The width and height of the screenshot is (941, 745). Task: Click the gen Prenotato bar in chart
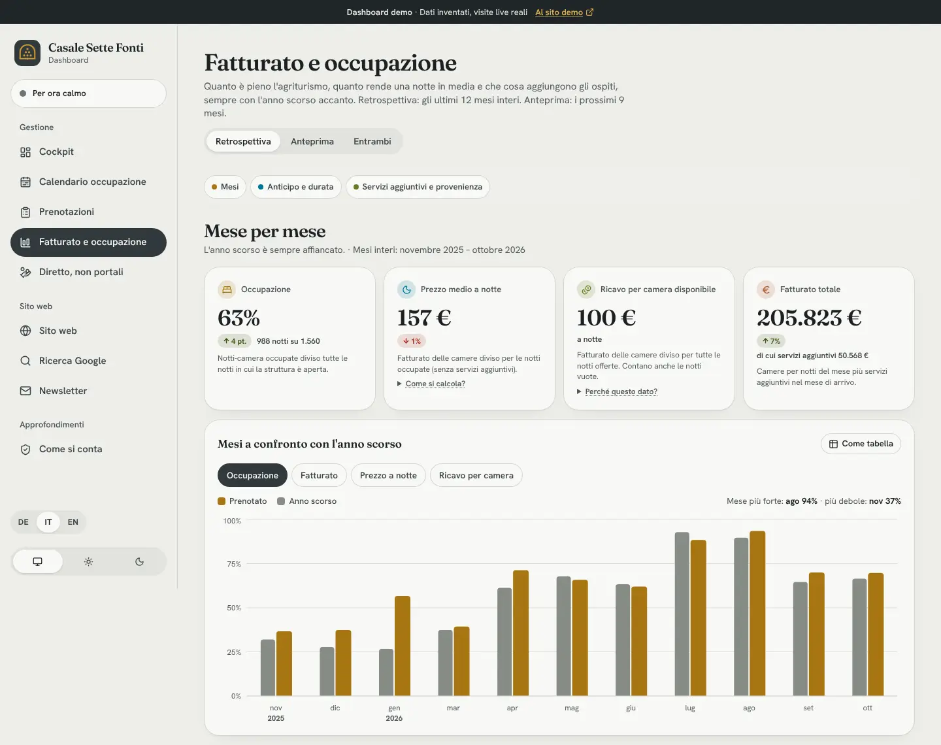403,646
